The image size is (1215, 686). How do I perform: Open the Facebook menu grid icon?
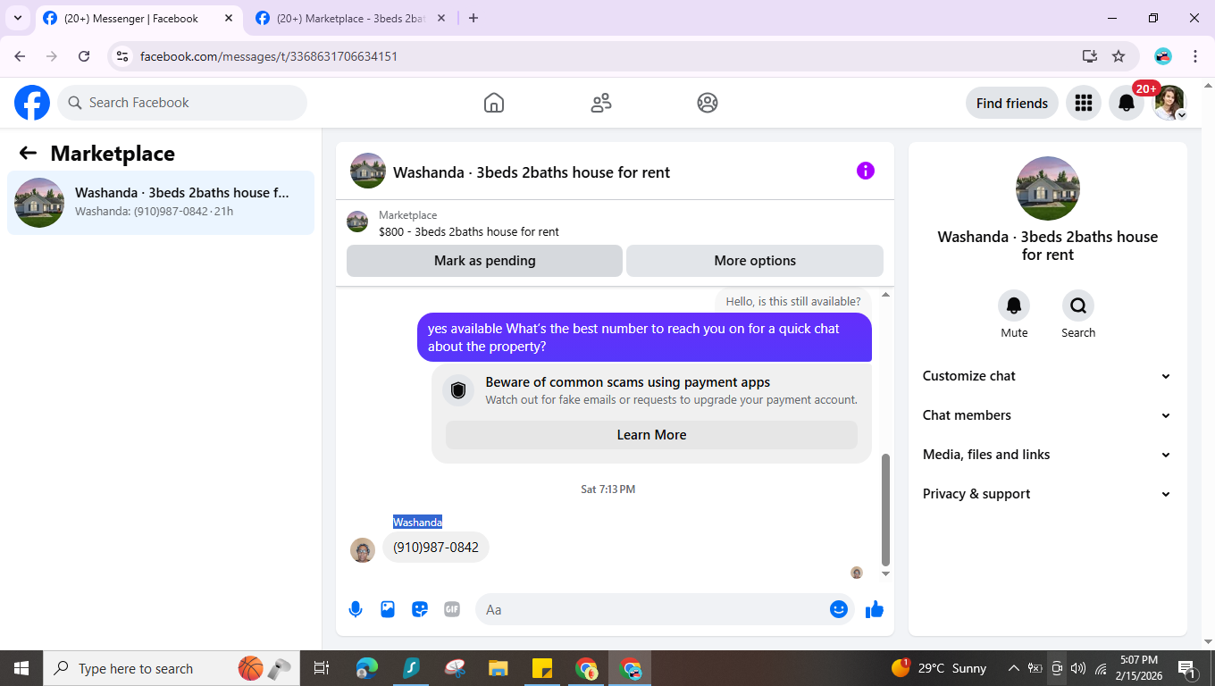tap(1084, 103)
